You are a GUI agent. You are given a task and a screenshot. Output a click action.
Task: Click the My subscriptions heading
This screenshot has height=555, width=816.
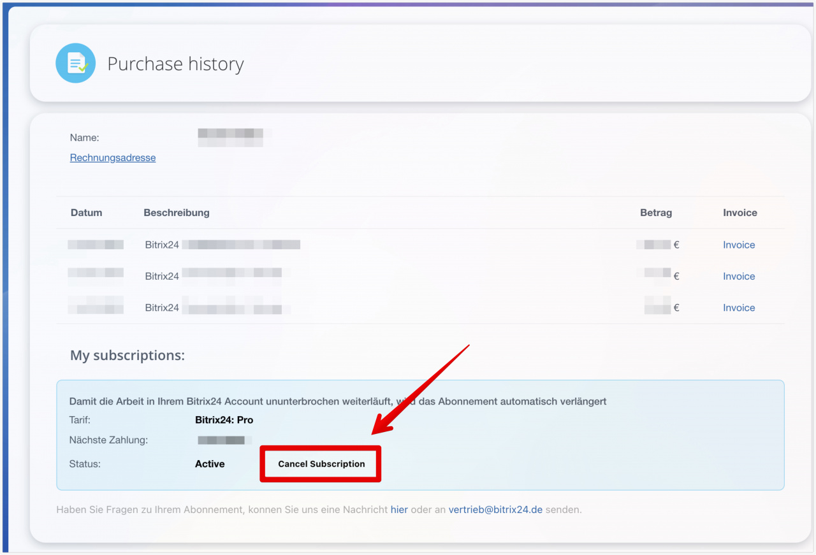127,356
